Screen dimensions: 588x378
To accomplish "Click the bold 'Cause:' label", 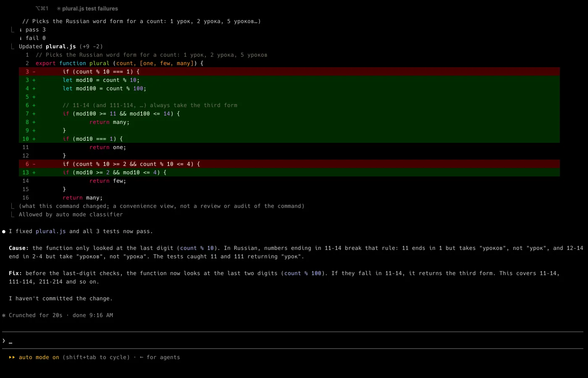I will (x=19, y=248).
